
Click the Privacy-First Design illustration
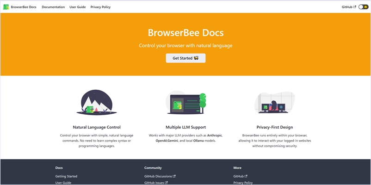(x=274, y=103)
